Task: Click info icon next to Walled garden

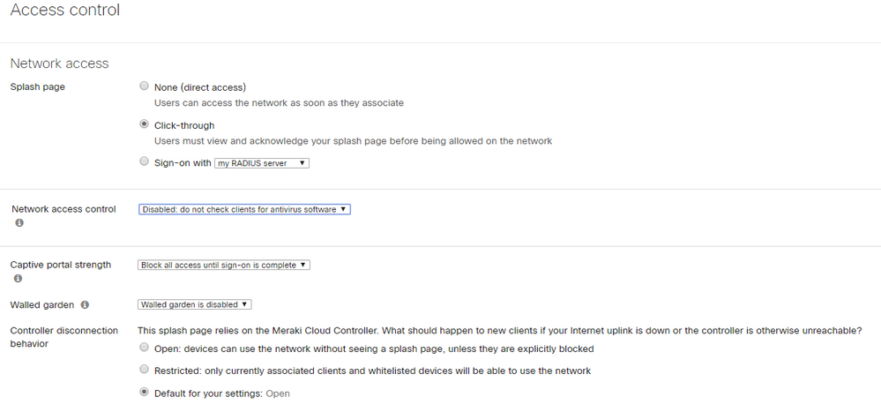Action: pos(85,305)
